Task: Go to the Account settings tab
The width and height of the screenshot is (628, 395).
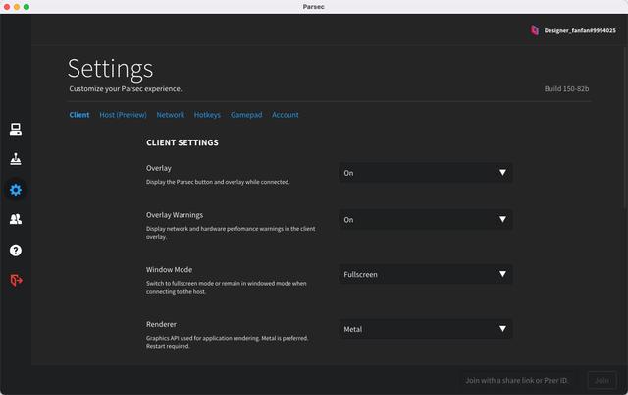Action: [286, 115]
